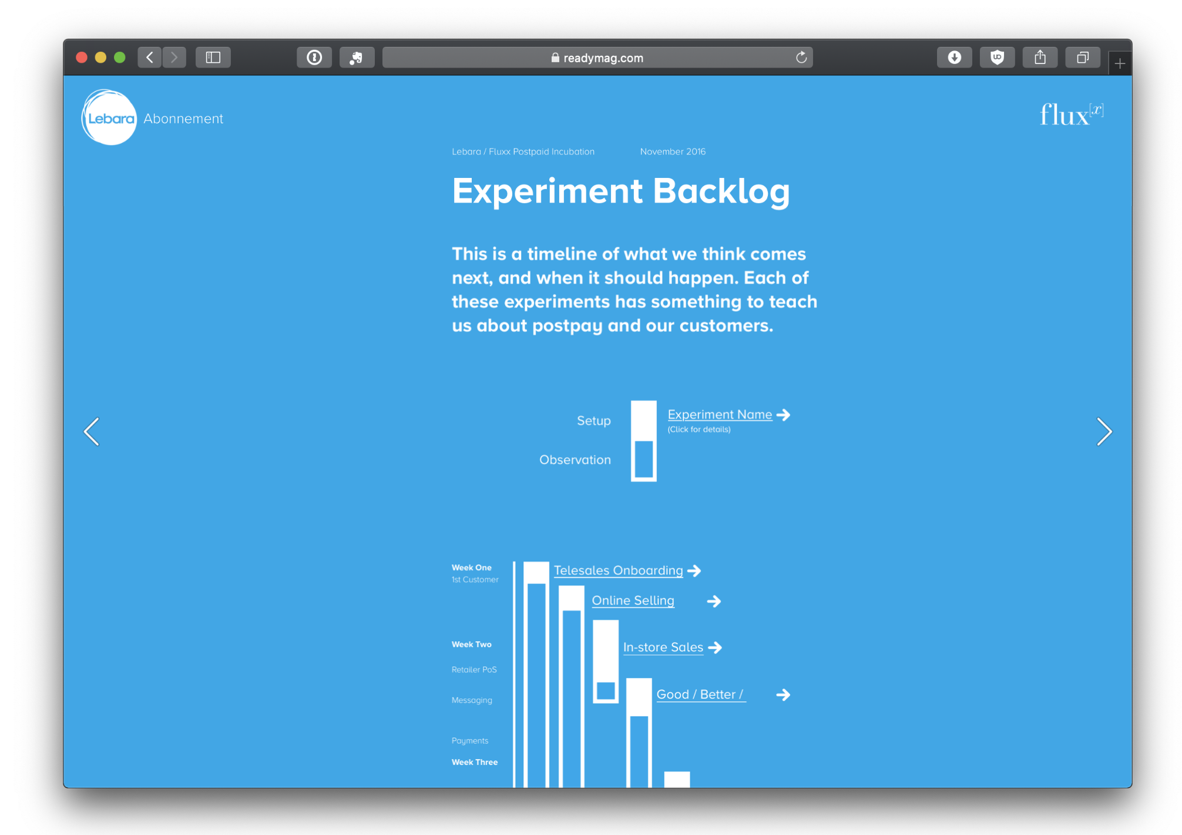The height and width of the screenshot is (835, 1182).
Task: Reload the page with refresh icon
Action: point(801,58)
